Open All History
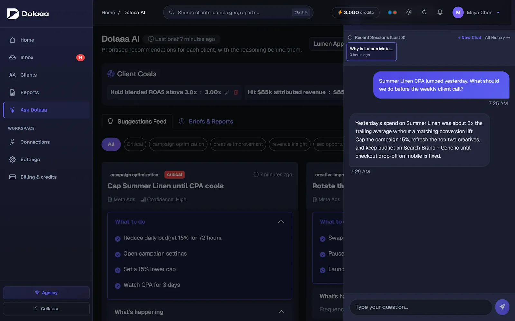This screenshot has height=321, width=515. click(497, 38)
